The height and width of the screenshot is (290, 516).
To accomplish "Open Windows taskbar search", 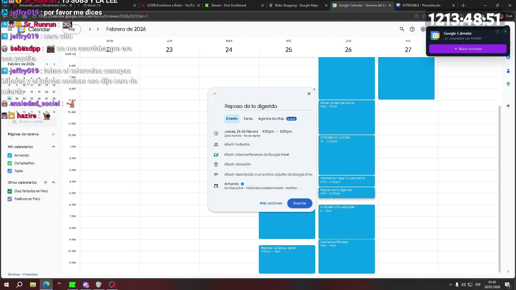I will pos(19,285).
